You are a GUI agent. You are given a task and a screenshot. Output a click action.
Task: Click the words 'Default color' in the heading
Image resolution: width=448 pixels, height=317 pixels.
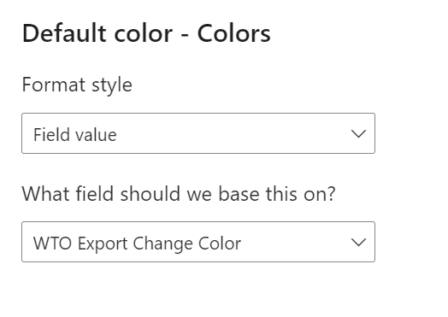[x=97, y=33]
